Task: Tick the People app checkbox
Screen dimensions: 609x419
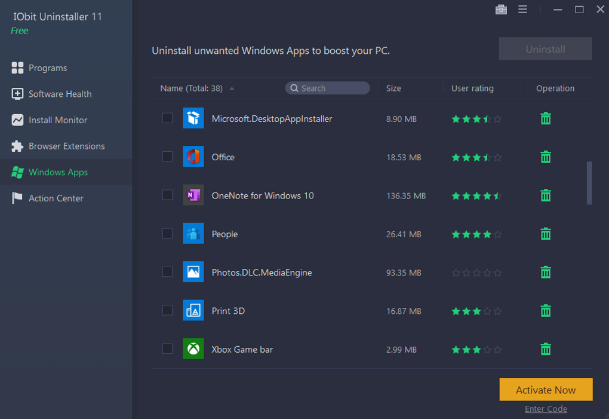Action: coord(167,234)
